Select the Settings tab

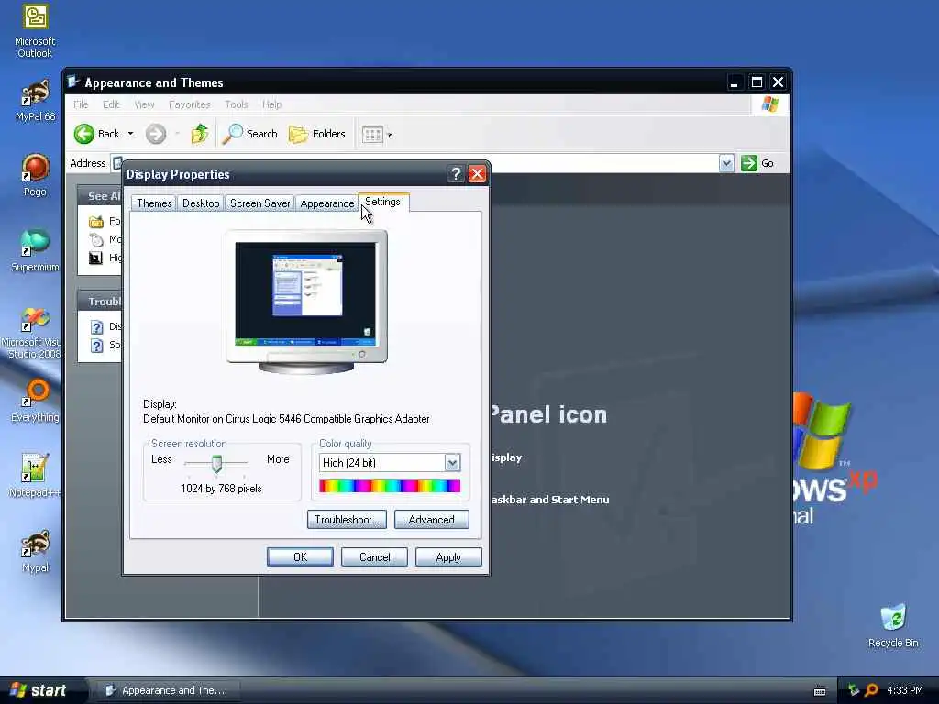383,202
